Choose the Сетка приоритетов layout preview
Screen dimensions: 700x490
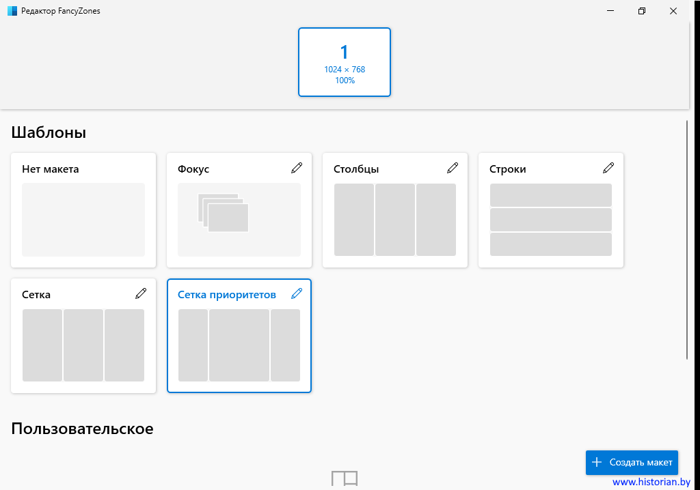(x=239, y=345)
